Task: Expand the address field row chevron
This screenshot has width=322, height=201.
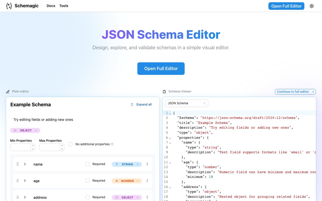Action: point(25,197)
